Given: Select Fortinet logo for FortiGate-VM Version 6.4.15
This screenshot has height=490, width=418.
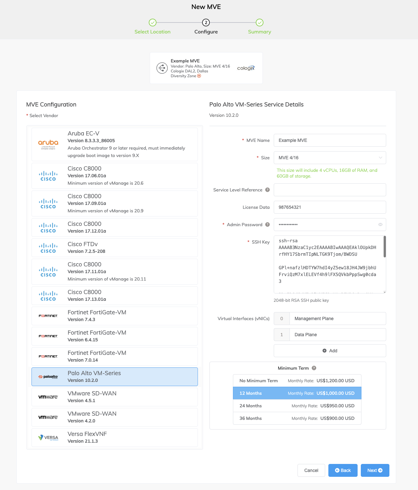Looking at the screenshot, I should [48, 336].
